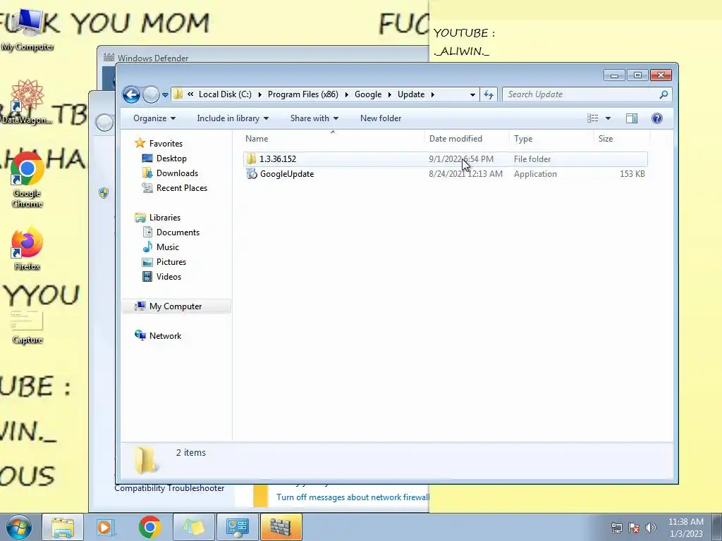Open the view options dropdown arrow
Viewport: 722px width, 541px height.
pyautogui.click(x=608, y=118)
